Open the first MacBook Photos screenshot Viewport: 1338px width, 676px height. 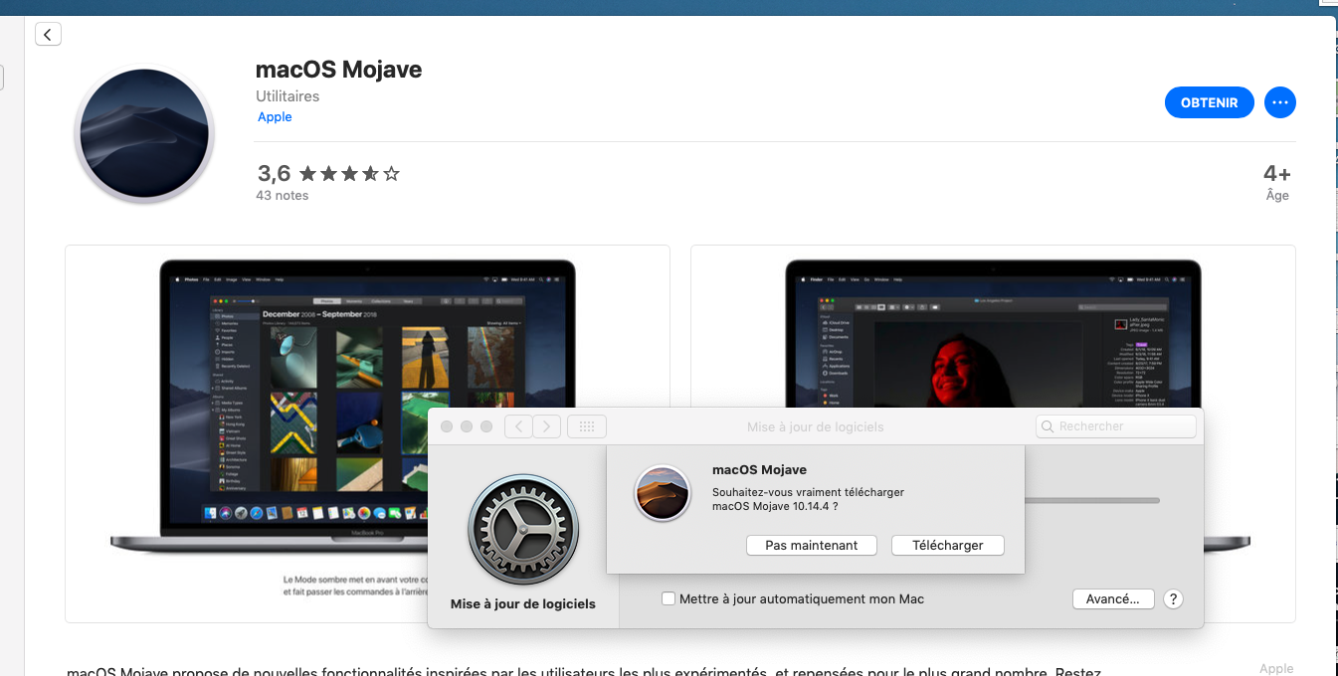point(367,433)
